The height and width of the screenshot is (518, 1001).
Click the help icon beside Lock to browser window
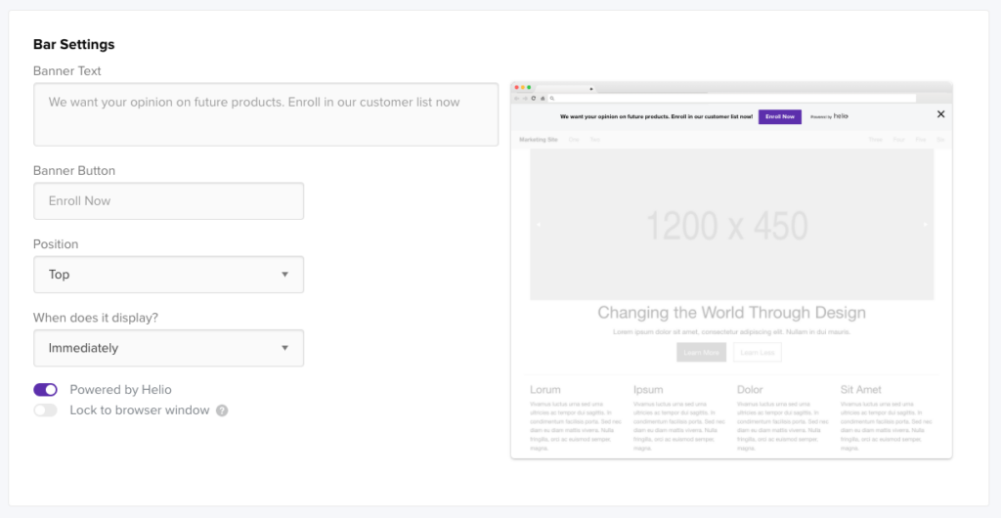click(x=222, y=410)
